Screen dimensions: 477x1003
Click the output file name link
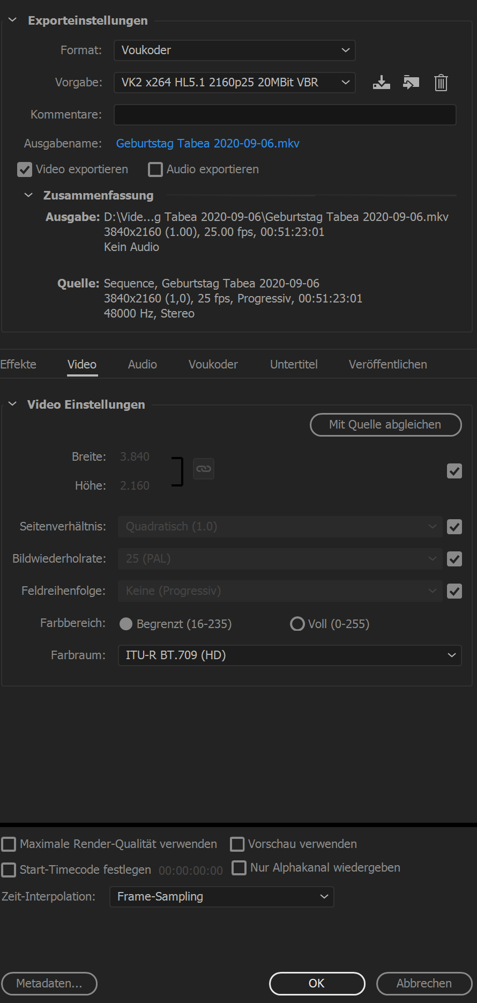click(207, 144)
